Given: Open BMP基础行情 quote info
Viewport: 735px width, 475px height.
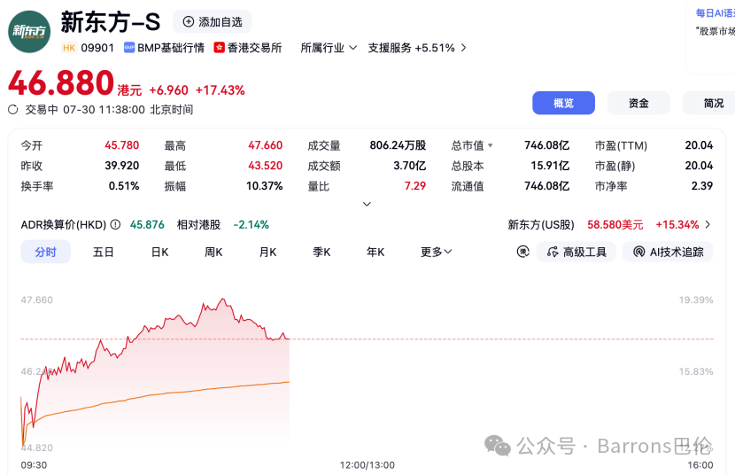Looking at the screenshot, I should (164, 48).
